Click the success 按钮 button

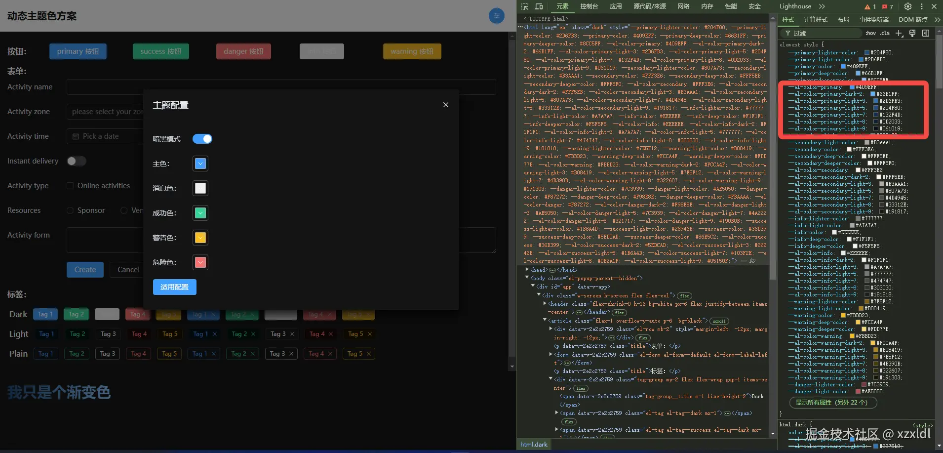click(160, 51)
